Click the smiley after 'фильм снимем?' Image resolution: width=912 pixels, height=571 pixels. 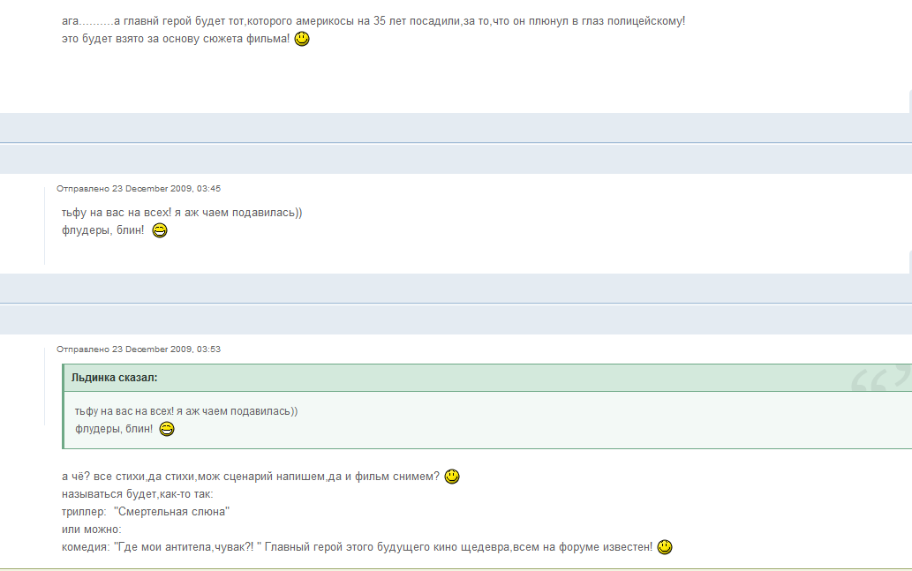click(452, 477)
